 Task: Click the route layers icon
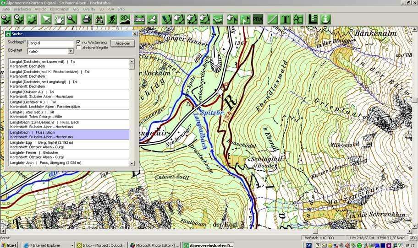tap(218, 19)
